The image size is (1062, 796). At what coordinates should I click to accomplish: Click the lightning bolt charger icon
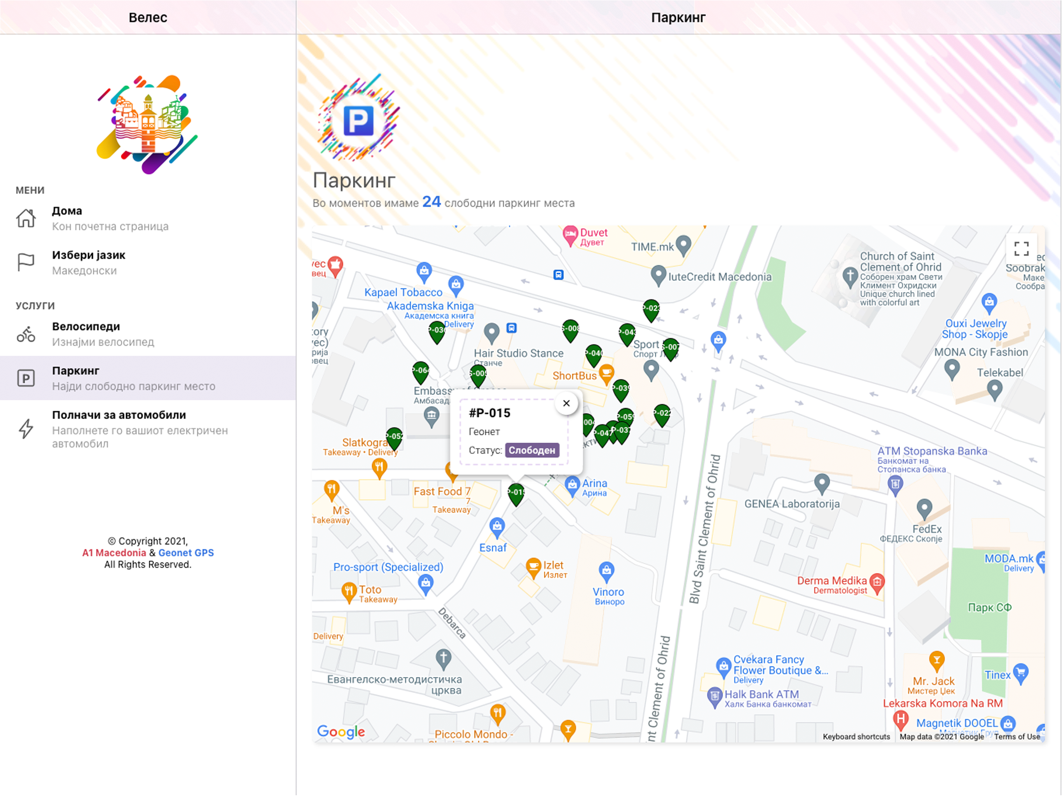26,429
